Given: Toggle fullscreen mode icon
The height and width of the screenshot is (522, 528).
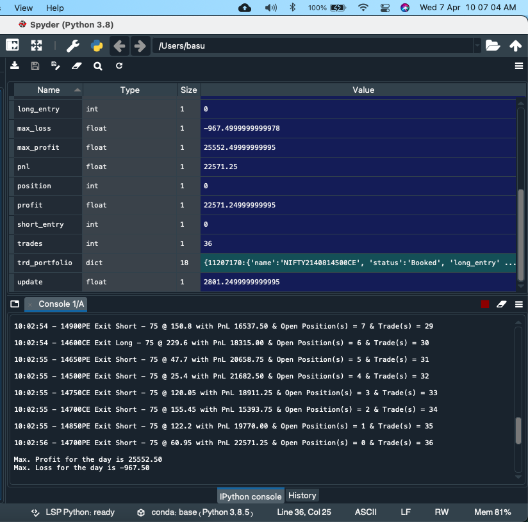Looking at the screenshot, I should point(37,45).
